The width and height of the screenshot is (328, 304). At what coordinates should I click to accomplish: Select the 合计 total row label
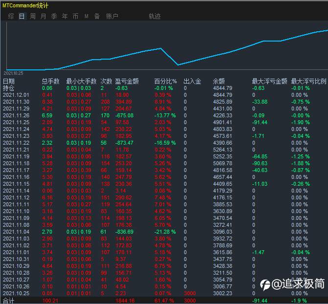coord(9,301)
